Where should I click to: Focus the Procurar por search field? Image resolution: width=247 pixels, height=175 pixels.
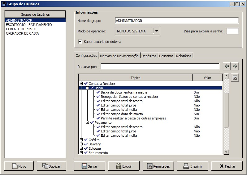click(160, 66)
